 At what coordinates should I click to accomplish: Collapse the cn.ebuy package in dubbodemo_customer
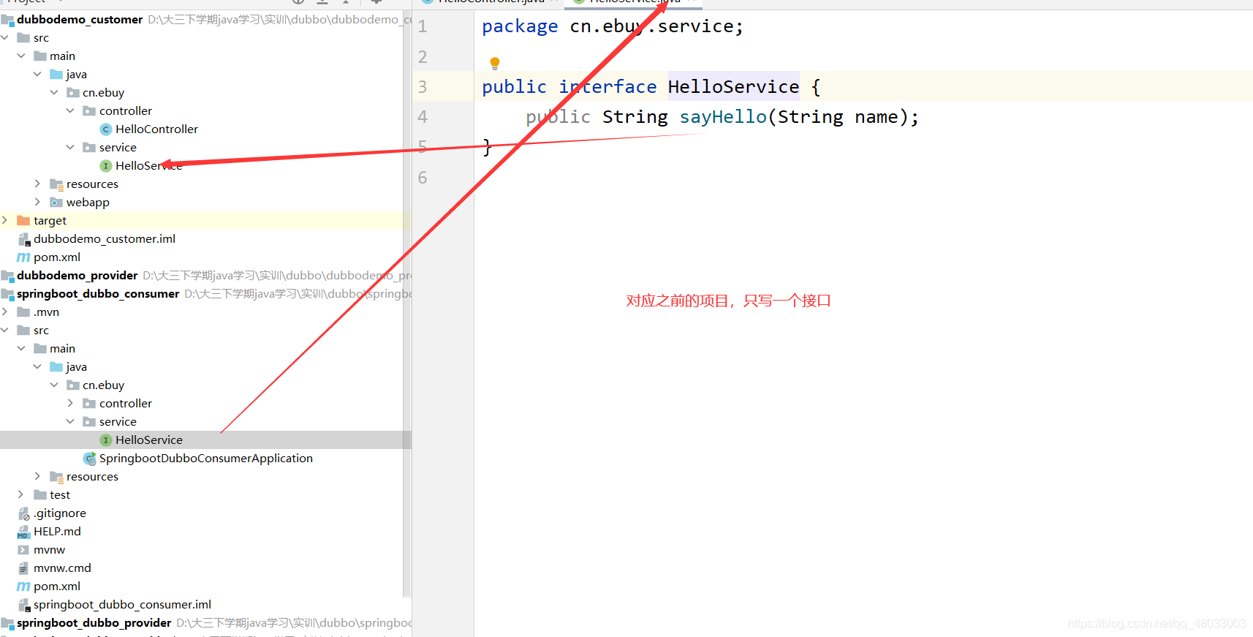[x=54, y=92]
